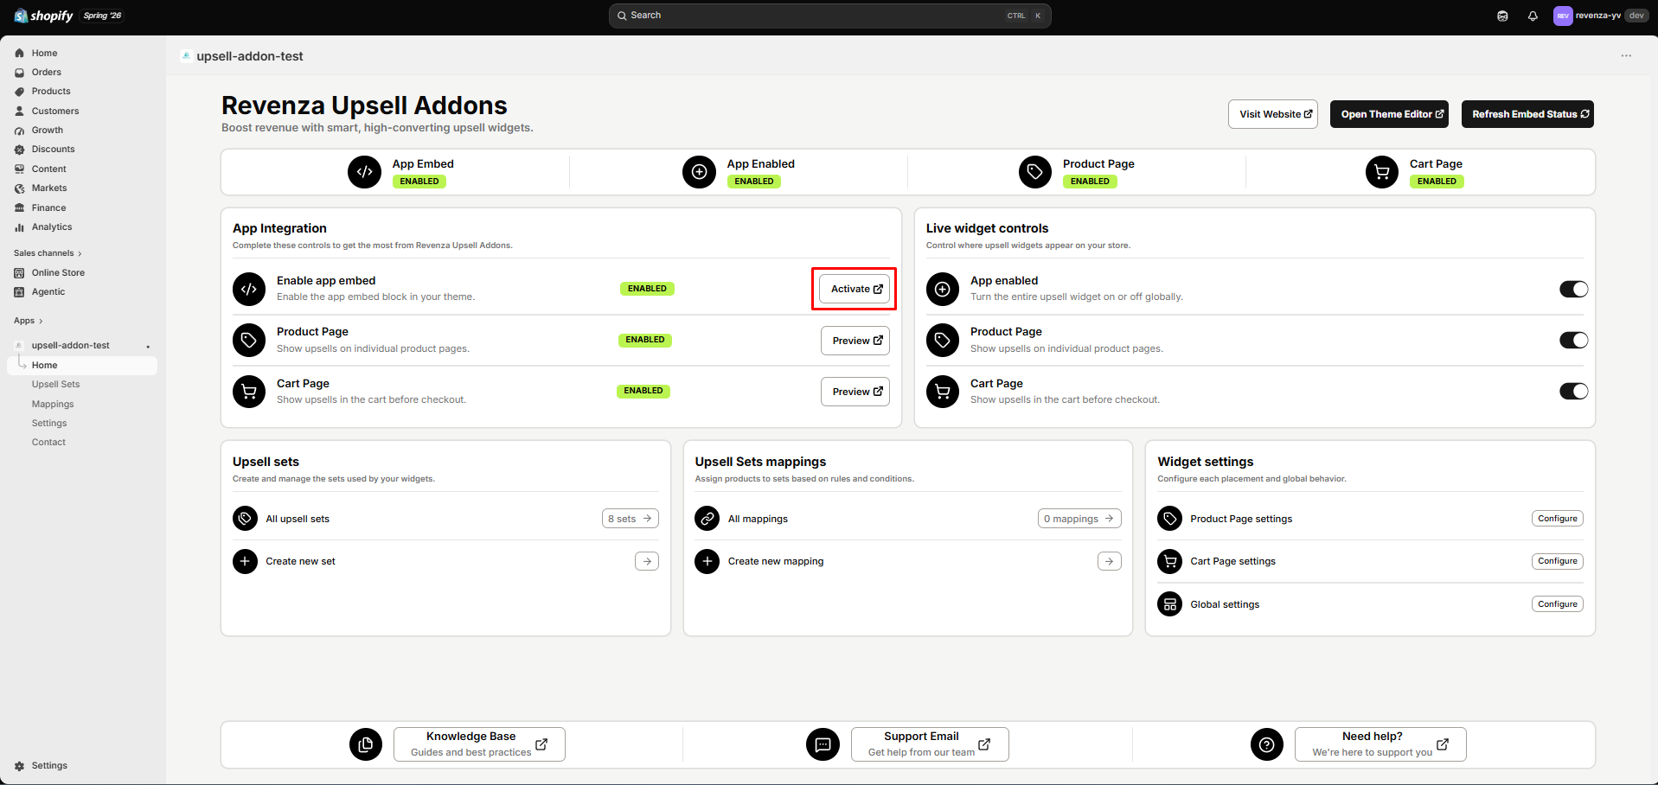Click the Content icon in sidebar
The height and width of the screenshot is (785, 1658).
coord(19,169)
